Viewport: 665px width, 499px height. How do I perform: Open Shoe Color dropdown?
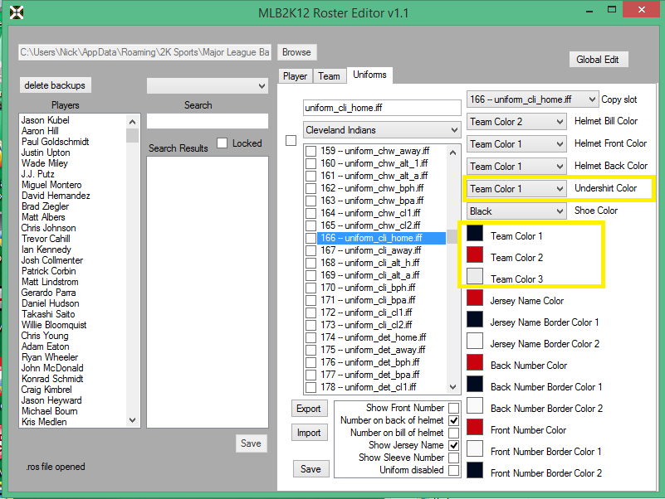(517, 211)
